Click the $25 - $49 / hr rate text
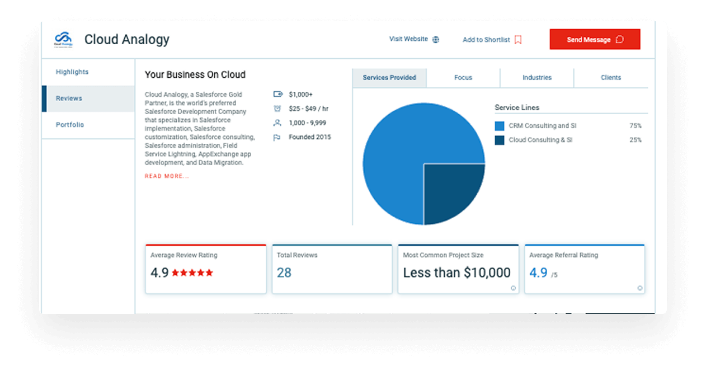 (309, 109)
